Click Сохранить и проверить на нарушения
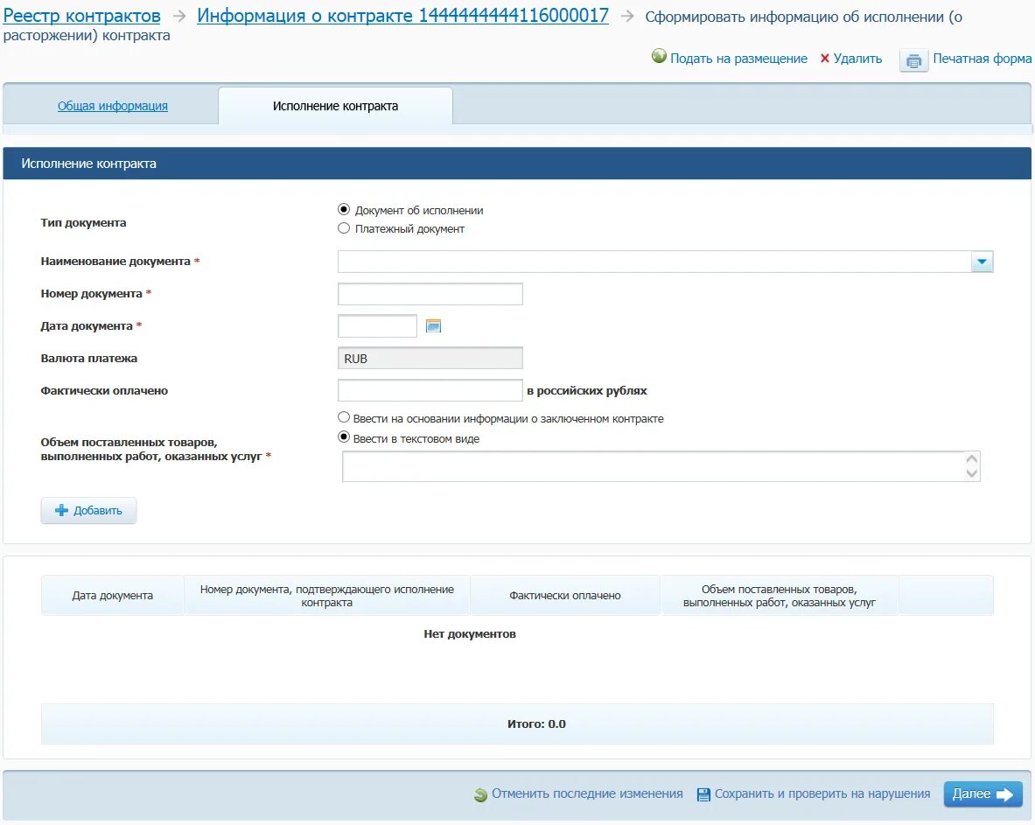1035x825 pixels. tap(822, 794)
